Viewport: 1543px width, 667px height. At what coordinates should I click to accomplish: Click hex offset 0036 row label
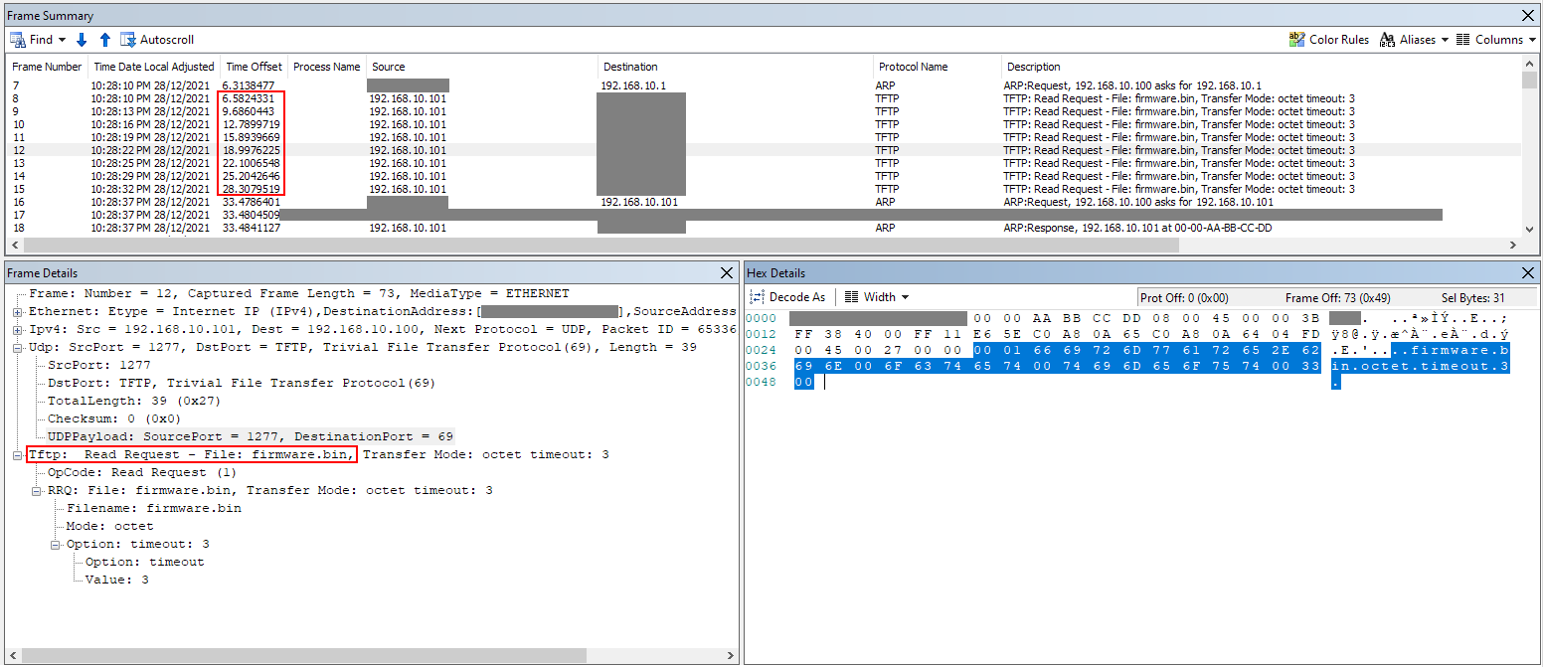pos(759,366)
